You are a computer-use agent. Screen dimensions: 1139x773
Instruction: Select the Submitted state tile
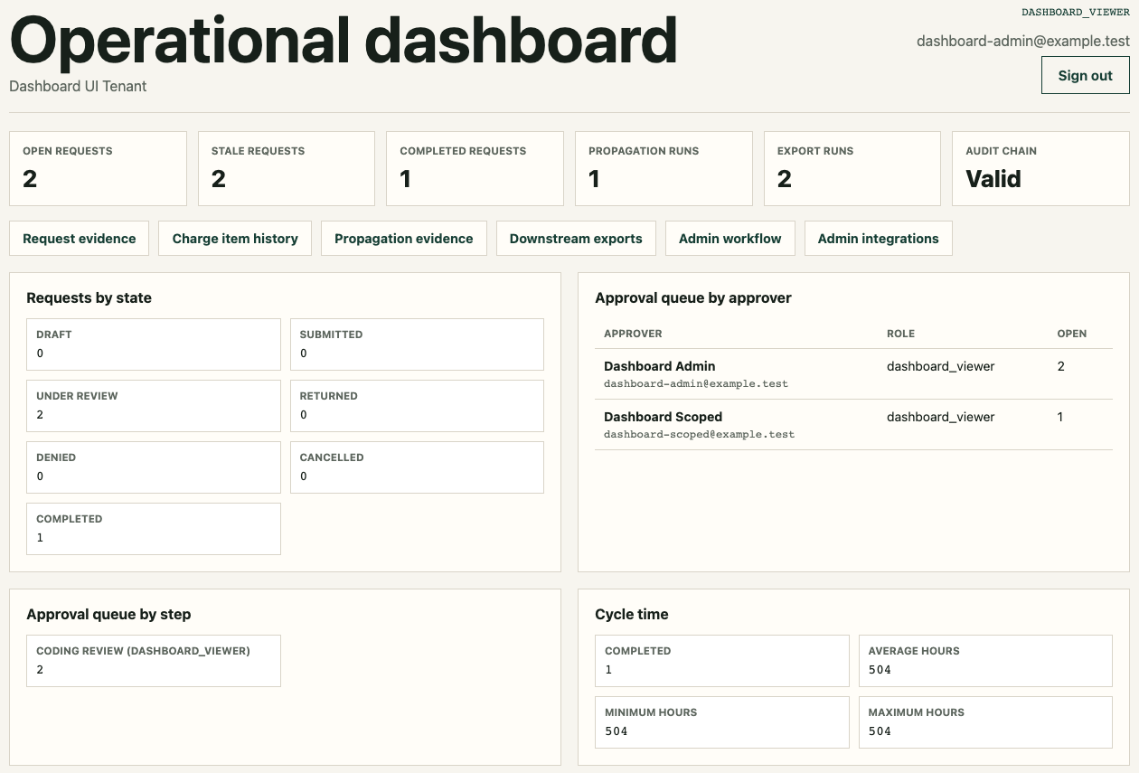pos(417,344)
